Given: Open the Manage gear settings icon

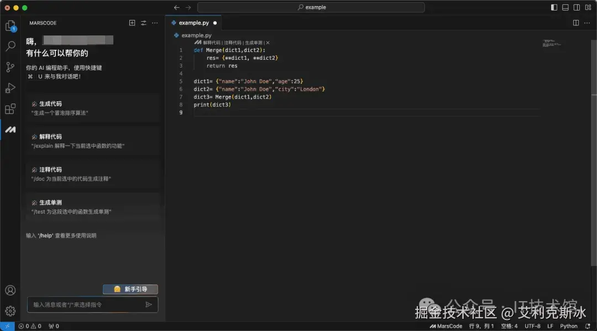Looking at the screenshot, I should point(11,311).
